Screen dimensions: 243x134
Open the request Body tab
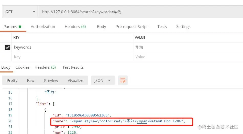click(102, 27)
